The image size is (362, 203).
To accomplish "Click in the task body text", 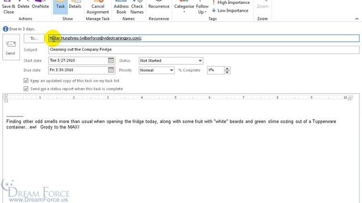I will (x=171, y=124).
